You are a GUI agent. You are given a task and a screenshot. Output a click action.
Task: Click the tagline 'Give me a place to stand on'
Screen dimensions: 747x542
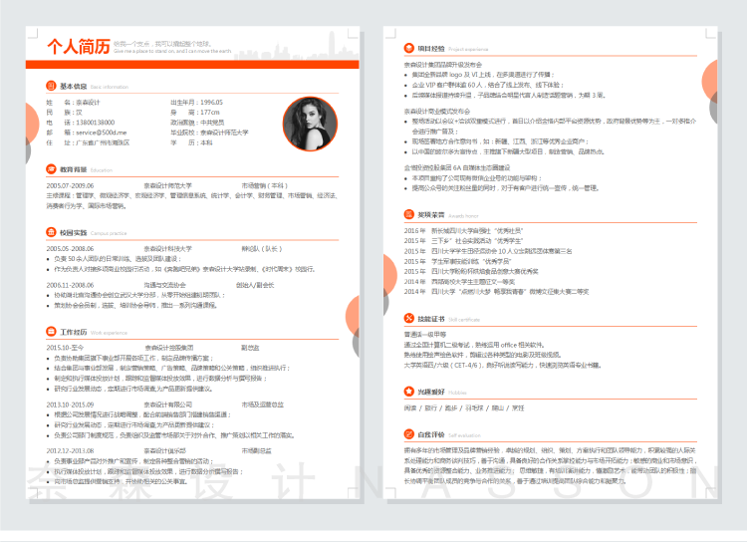click(172, 51)
